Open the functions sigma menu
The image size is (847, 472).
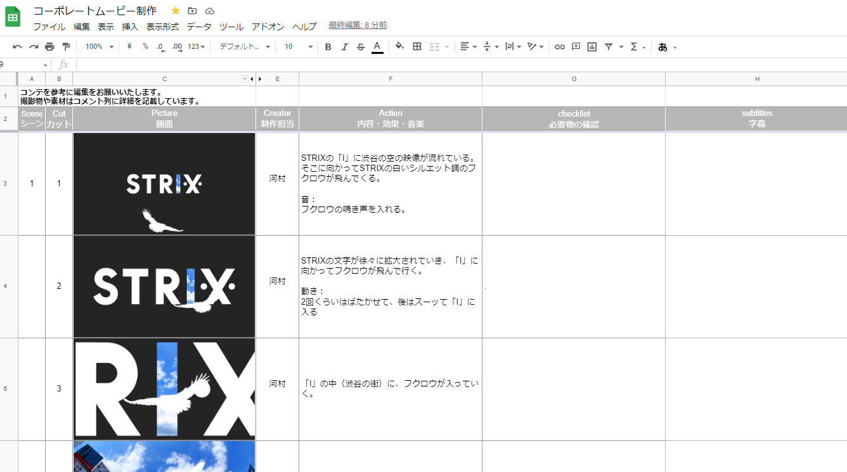click(637, 47)
